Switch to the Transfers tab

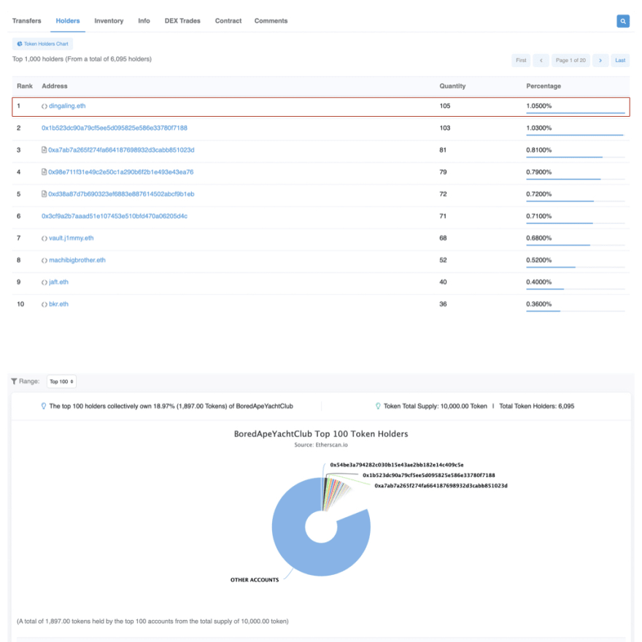(26, 21)
